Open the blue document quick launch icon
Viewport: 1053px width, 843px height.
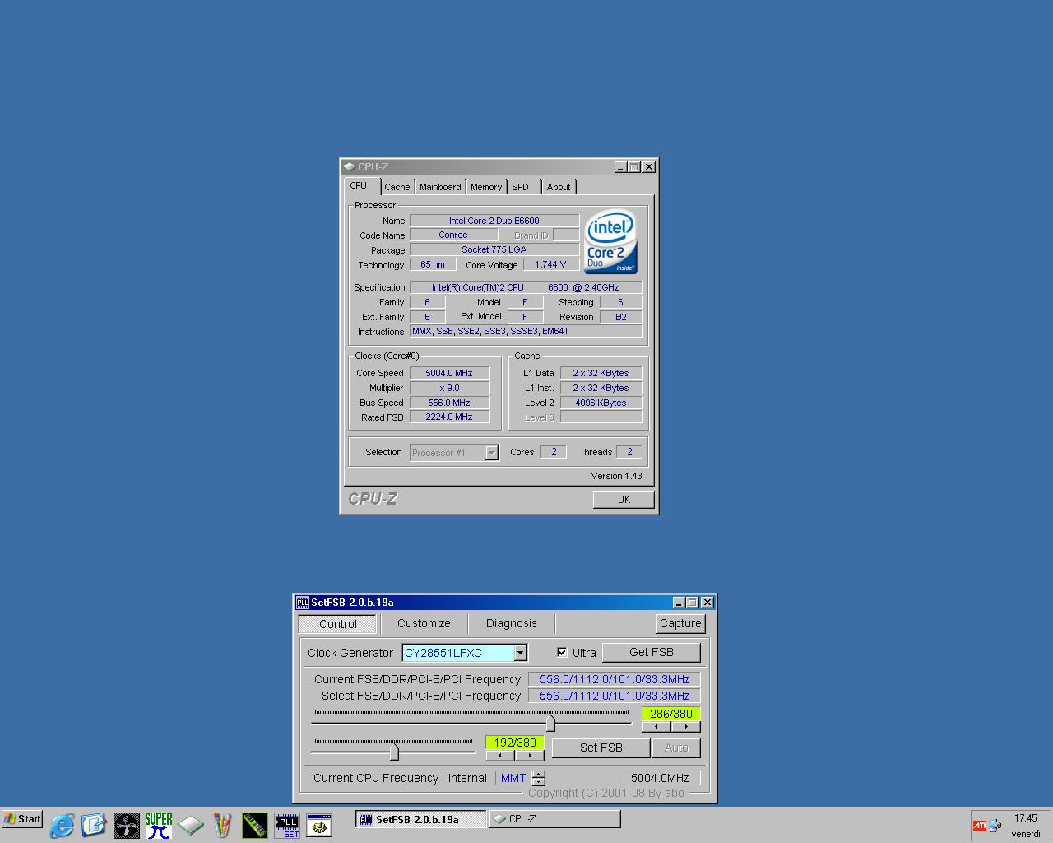(94, 825)
